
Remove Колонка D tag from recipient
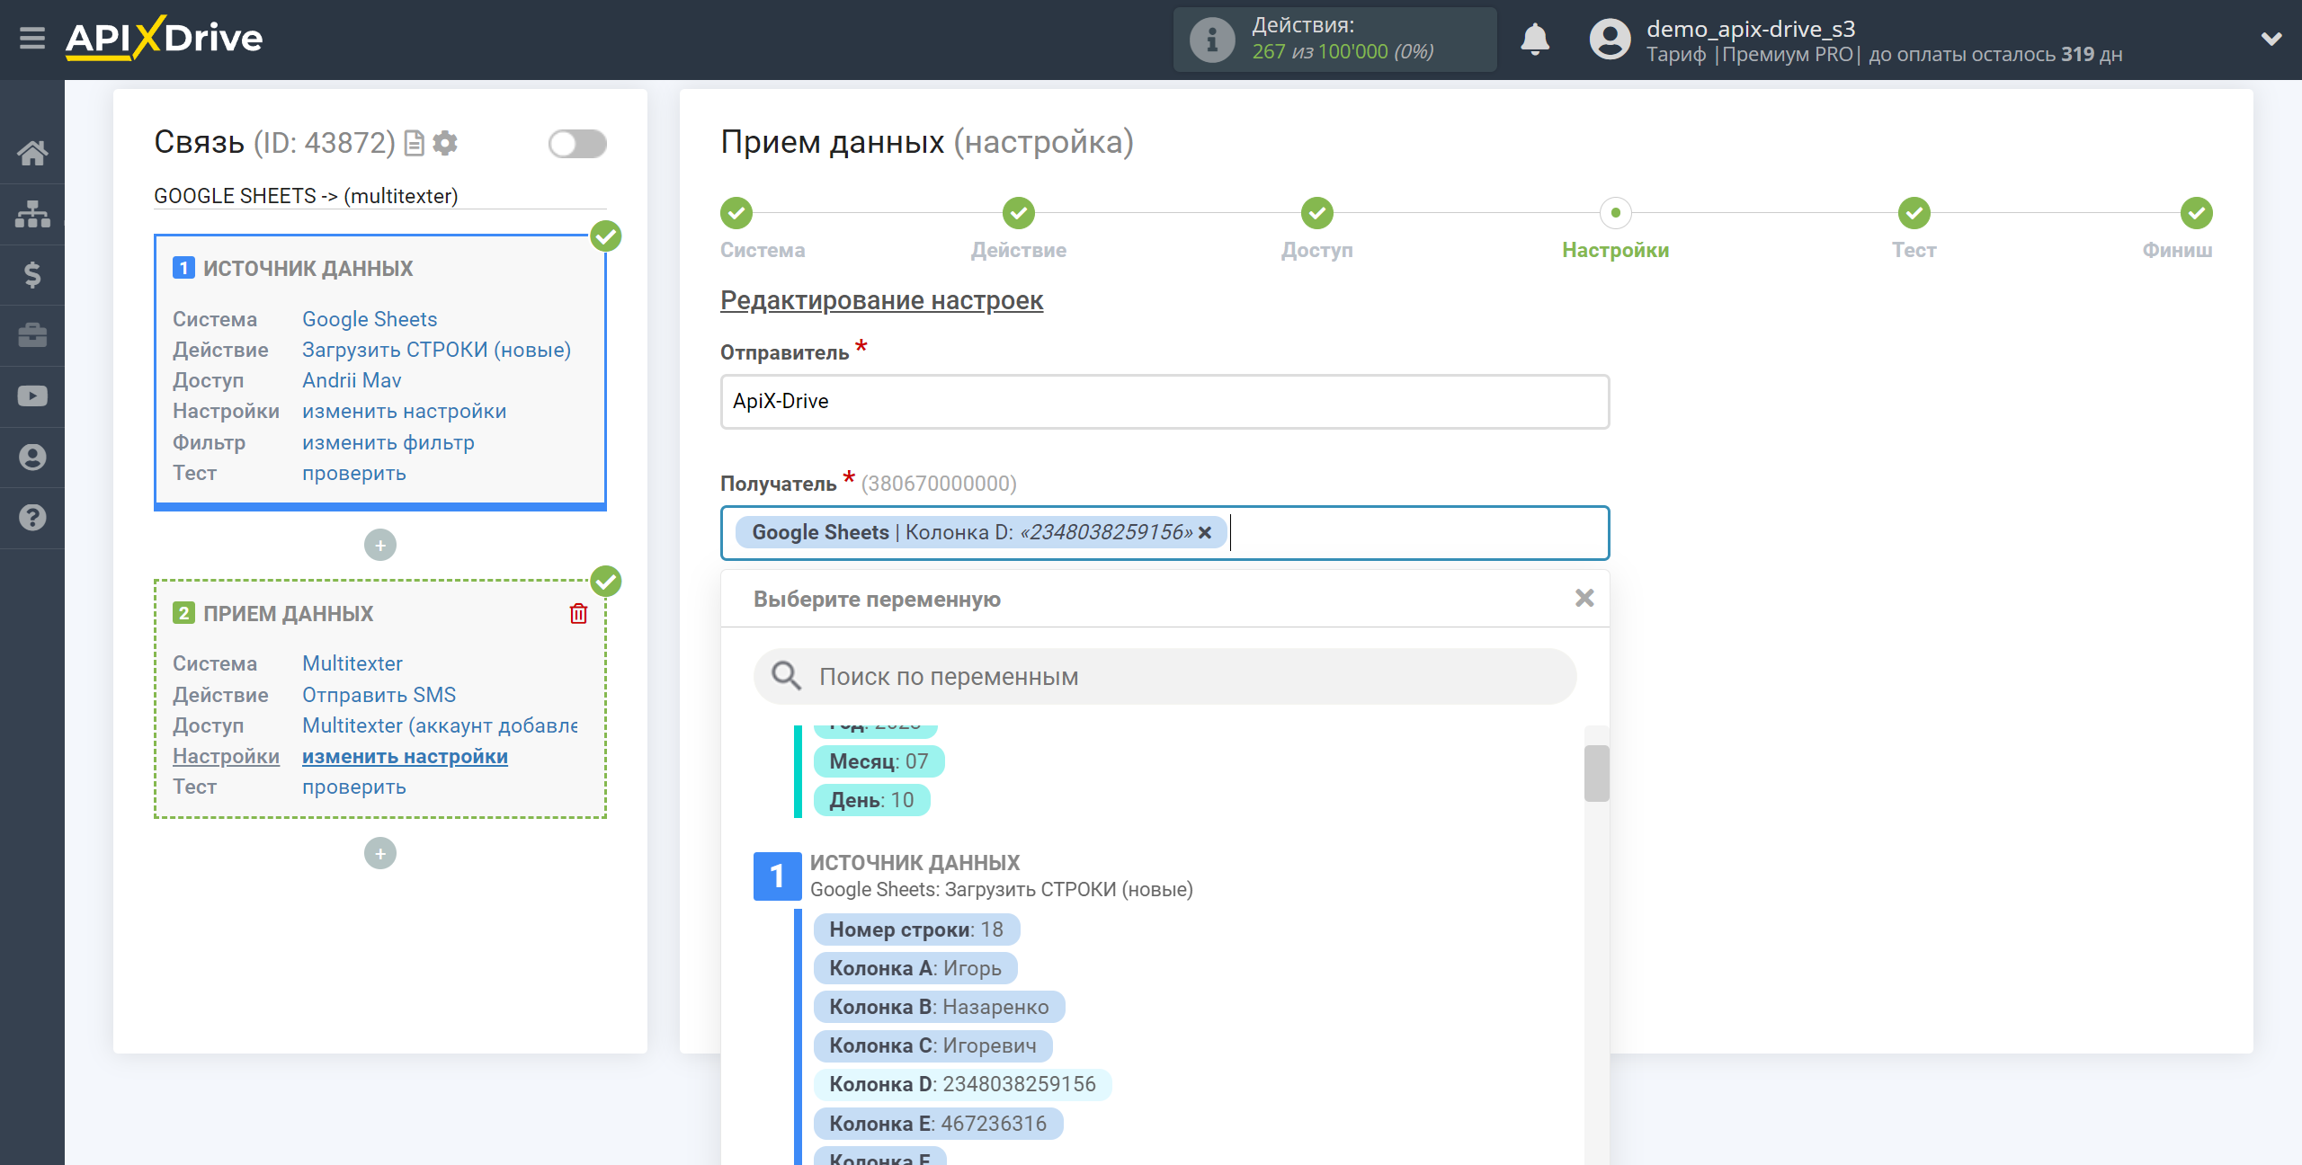[x=1205, y=533]
